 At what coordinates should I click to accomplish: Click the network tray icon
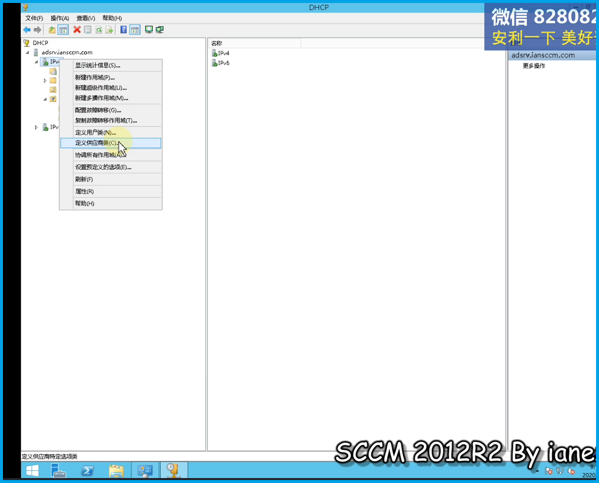click(560, 471)
